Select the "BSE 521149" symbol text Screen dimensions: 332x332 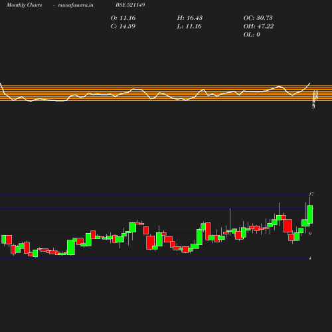pyautogui.click(x=130, y=5)
